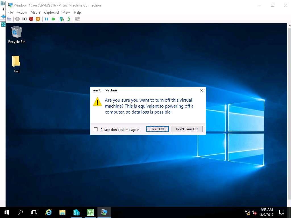Open the View menu
Image resolution: width=291 pixels, height=218 pixels.
(x=66, y=12)
